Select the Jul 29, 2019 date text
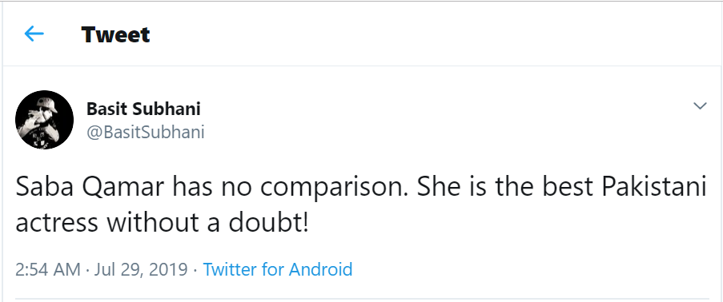Screen dimensions: 723x302 [x=141, y=269]
